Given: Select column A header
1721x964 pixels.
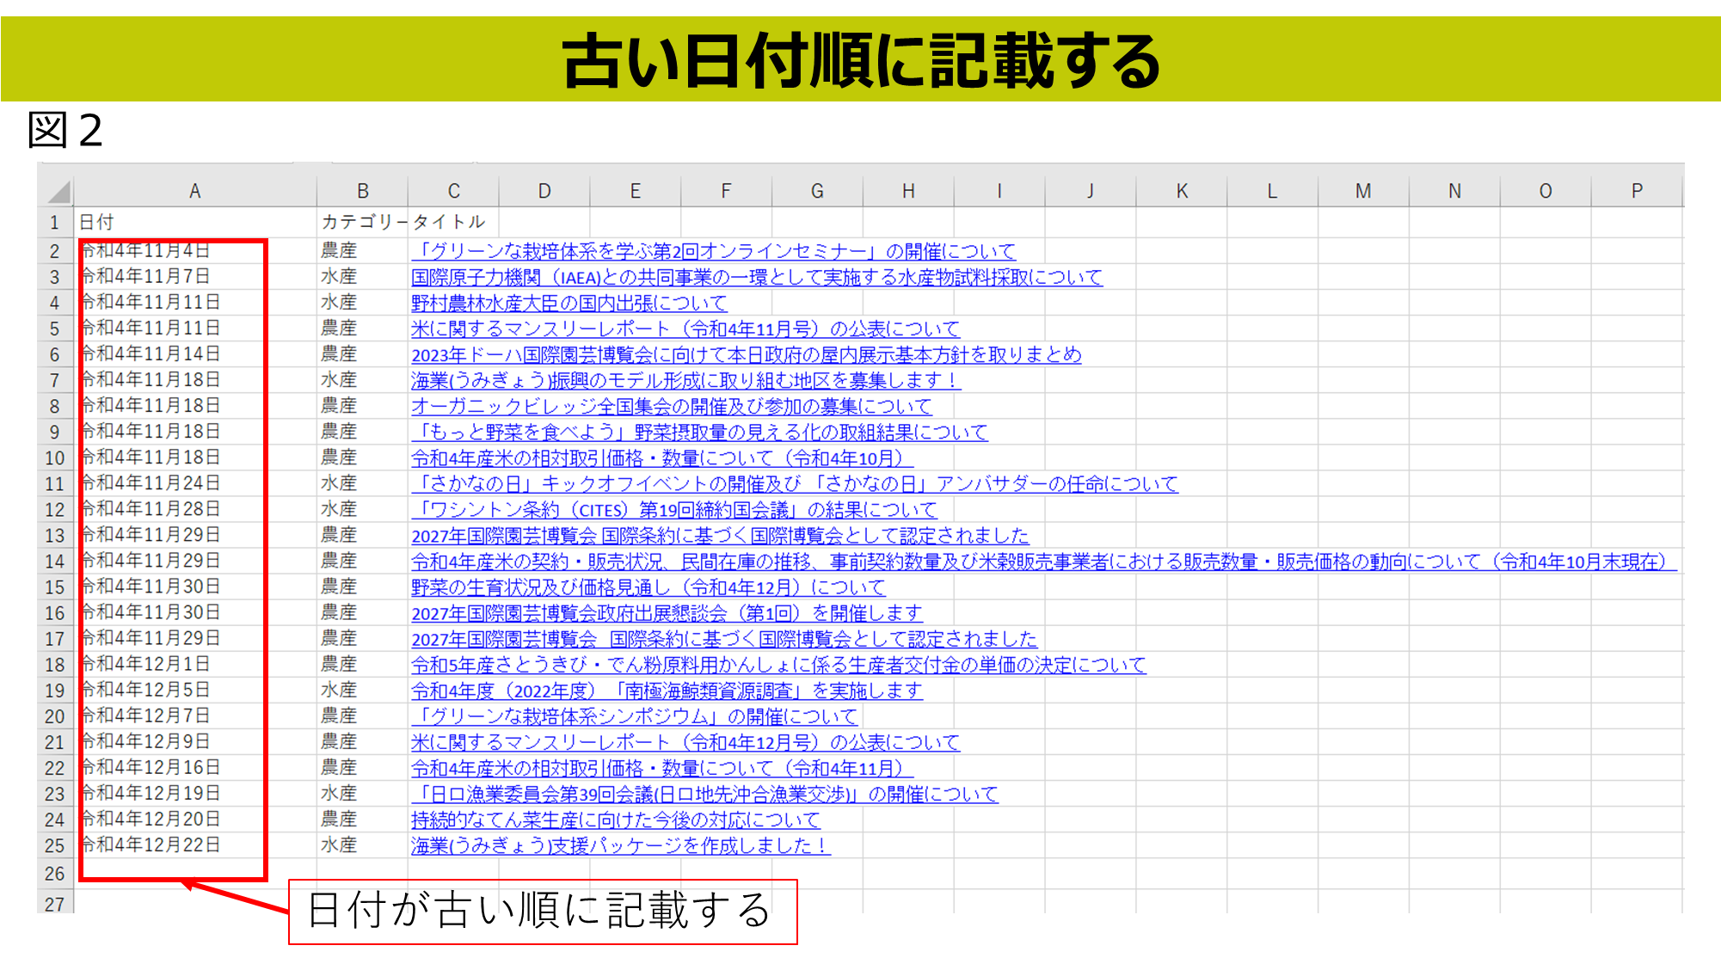Looking at the screenshot, I should tap(195, 191).
